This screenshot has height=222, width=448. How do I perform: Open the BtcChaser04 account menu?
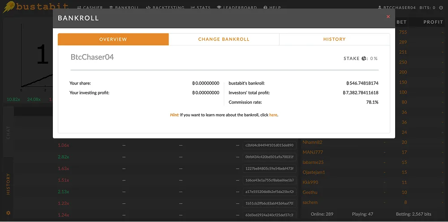tap(397, 8)
